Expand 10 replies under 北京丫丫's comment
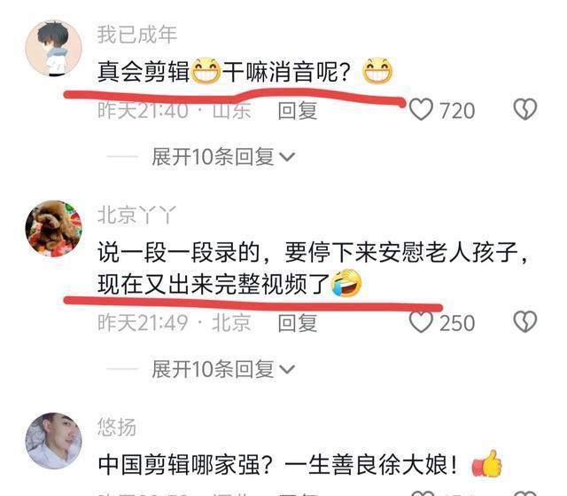Image resolution: width=567 pixels, height=496 pixels. pyautogui.click(x=223, y=369)
